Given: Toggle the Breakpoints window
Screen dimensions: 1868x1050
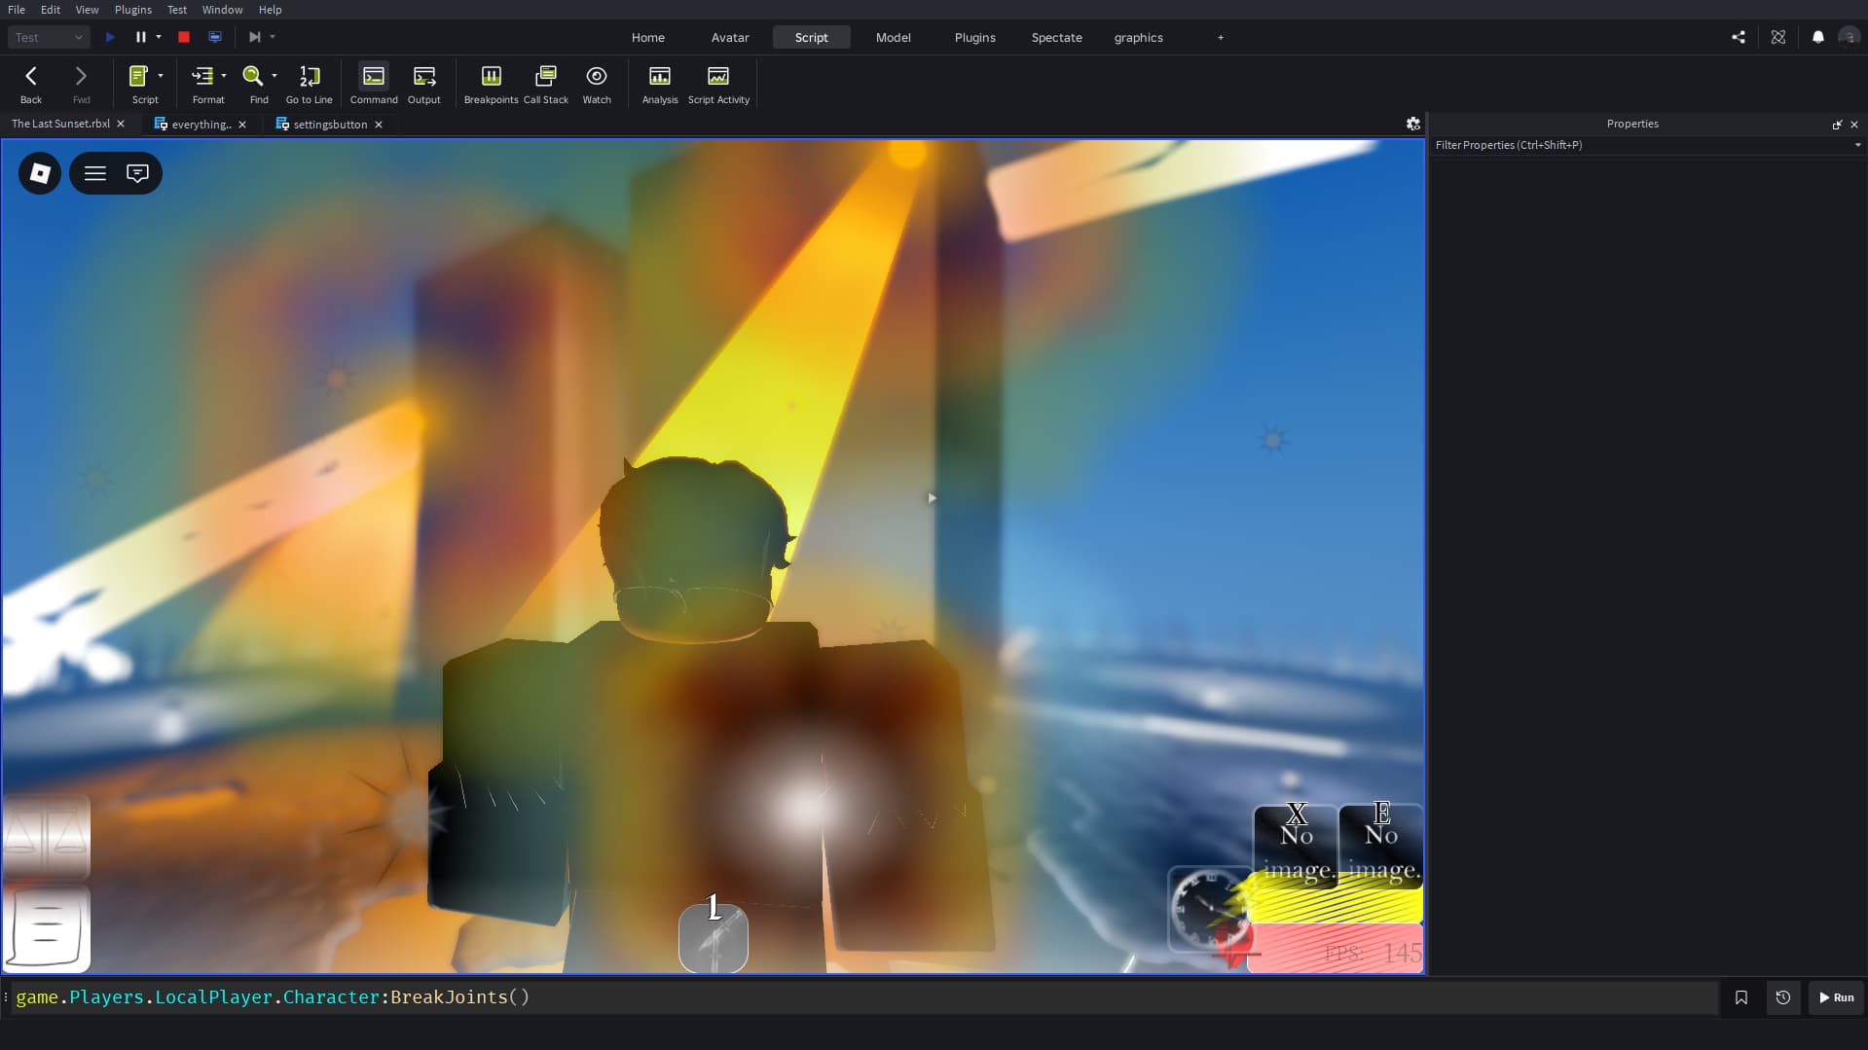Looking at the screenshot, I should point(492,84).
